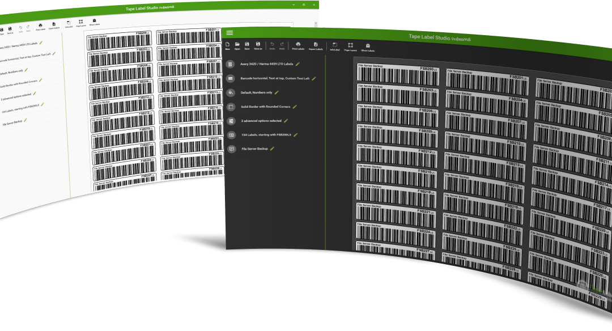Select 'File Server Backup' sidebar text, dark window
The width and height of the screenshot is (612, 331).
(254, 148)
